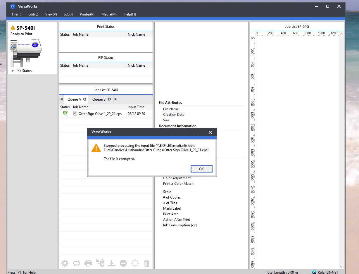359x274 pixels.
Task: Click the dashed spinner icon in bottom toolbar
Action: pyautogui.click(x=135, y=263)
